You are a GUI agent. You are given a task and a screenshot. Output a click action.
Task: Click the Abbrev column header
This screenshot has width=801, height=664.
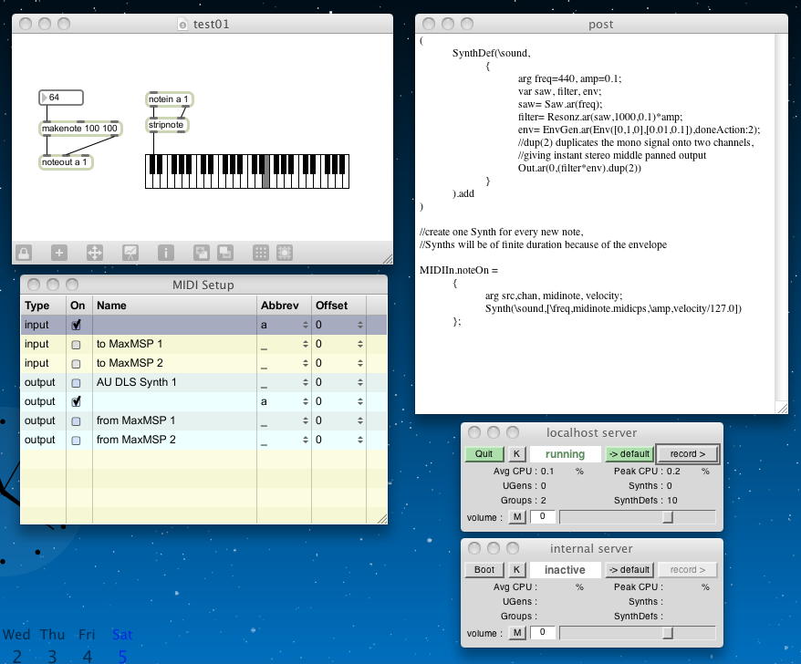(284, 306)
